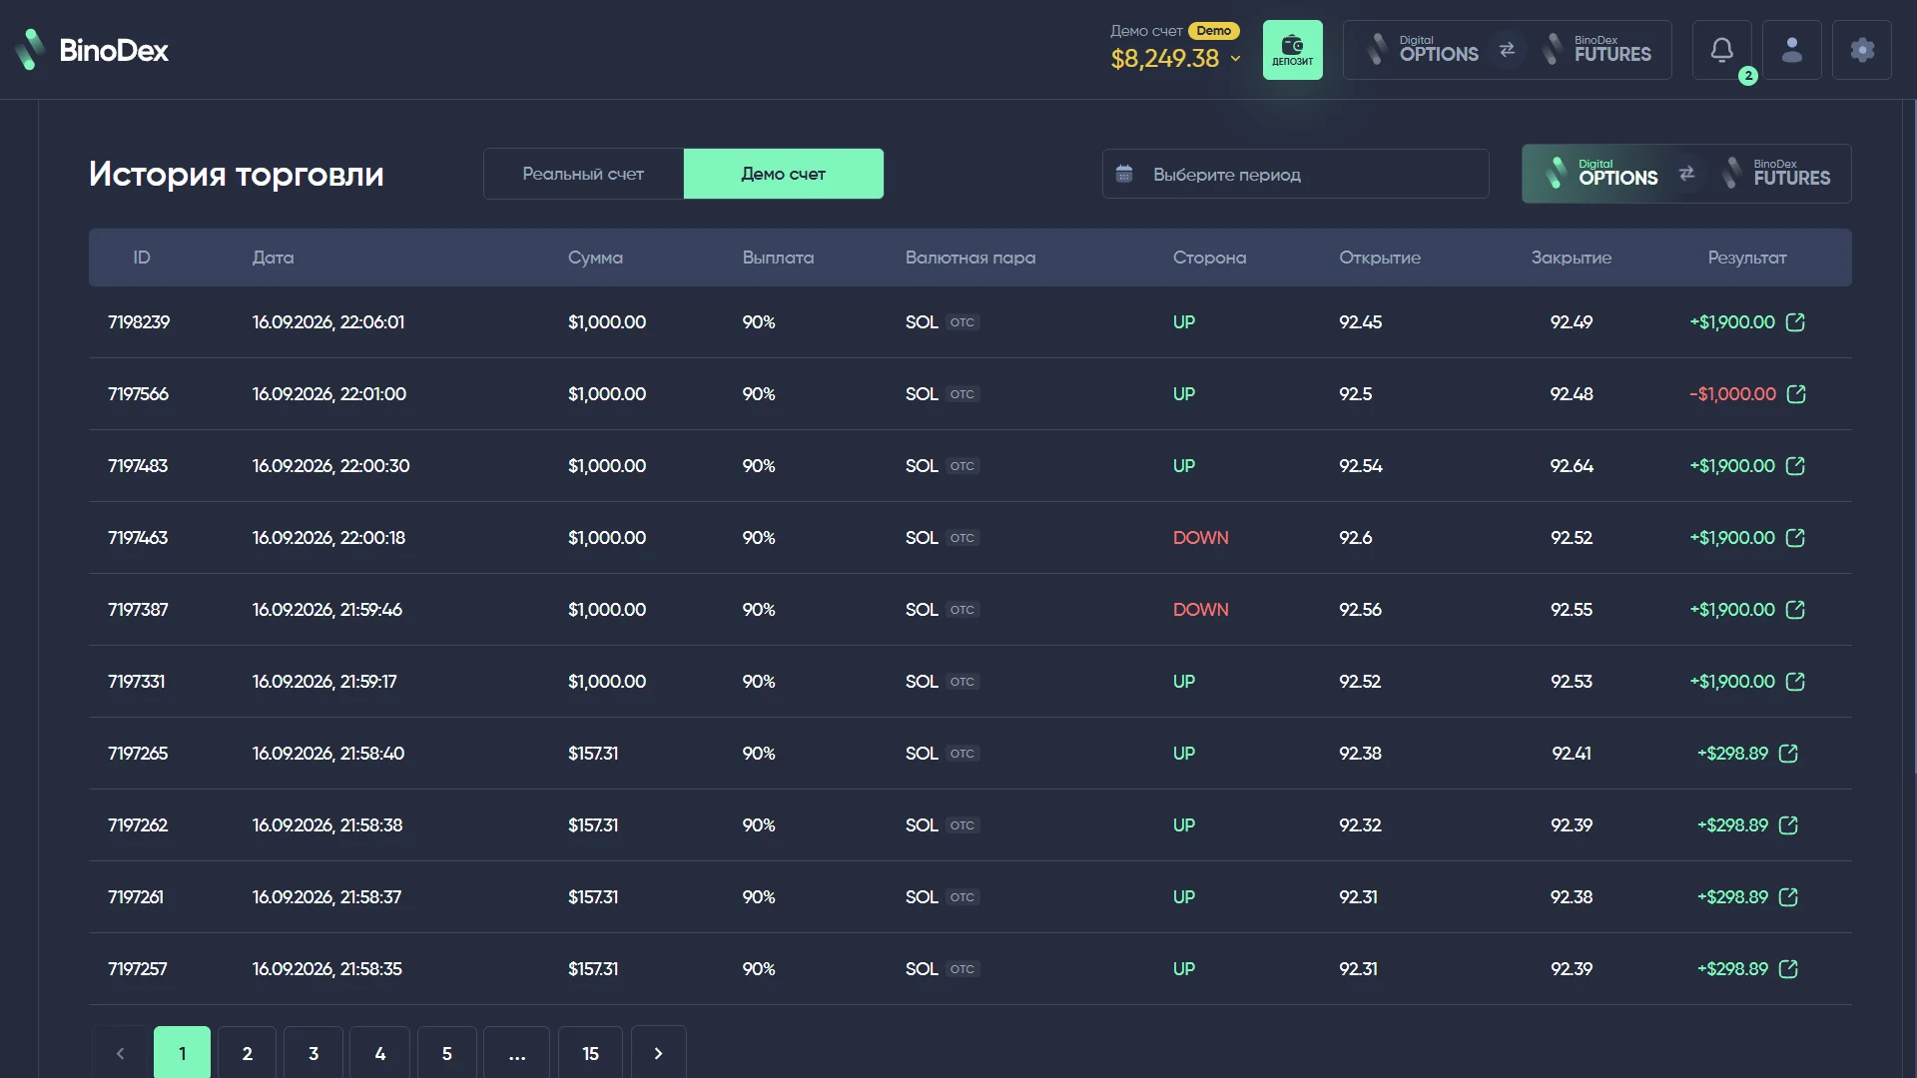Open share icon for trade 7197265
This screenshot has width=1917, height=1078.
tap(1788, 754)
